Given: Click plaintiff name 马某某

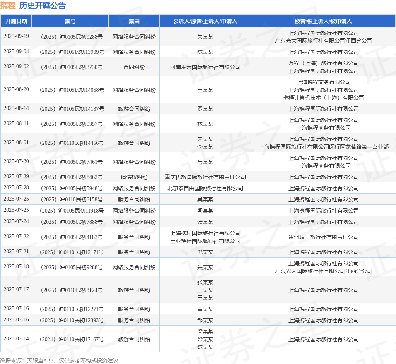Looking at the screenshot, I should click(205, 162).
